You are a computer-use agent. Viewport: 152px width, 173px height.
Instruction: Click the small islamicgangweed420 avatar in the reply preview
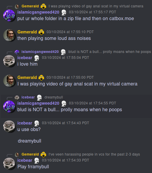pyautogui.click(x=17, y=52)
